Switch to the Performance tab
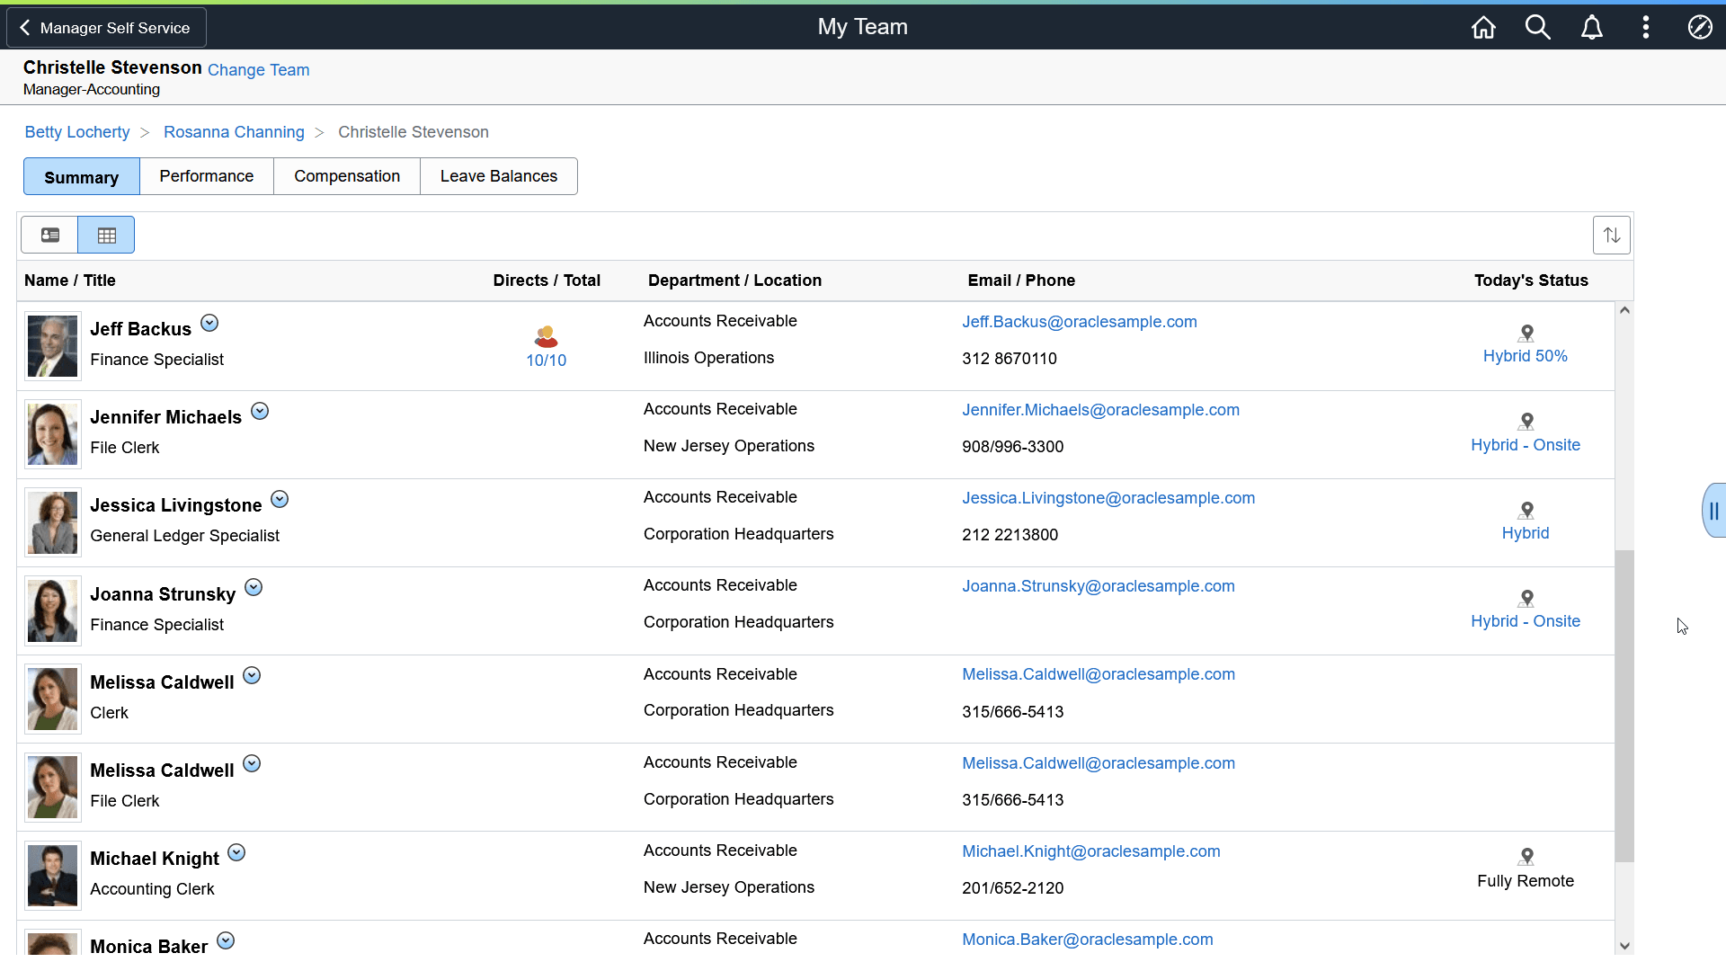Image resolution: width=1726 pixels, height=971 pixels. 206,176
